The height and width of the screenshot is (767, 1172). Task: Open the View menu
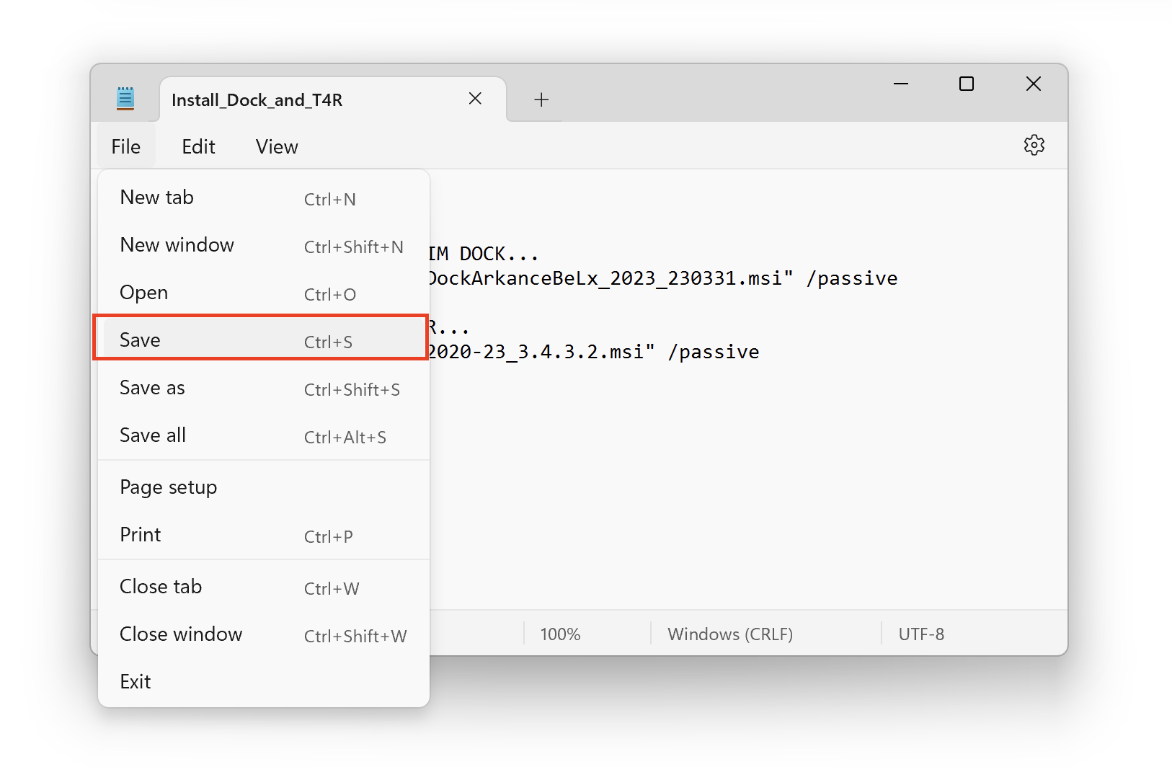pos(277,147)
